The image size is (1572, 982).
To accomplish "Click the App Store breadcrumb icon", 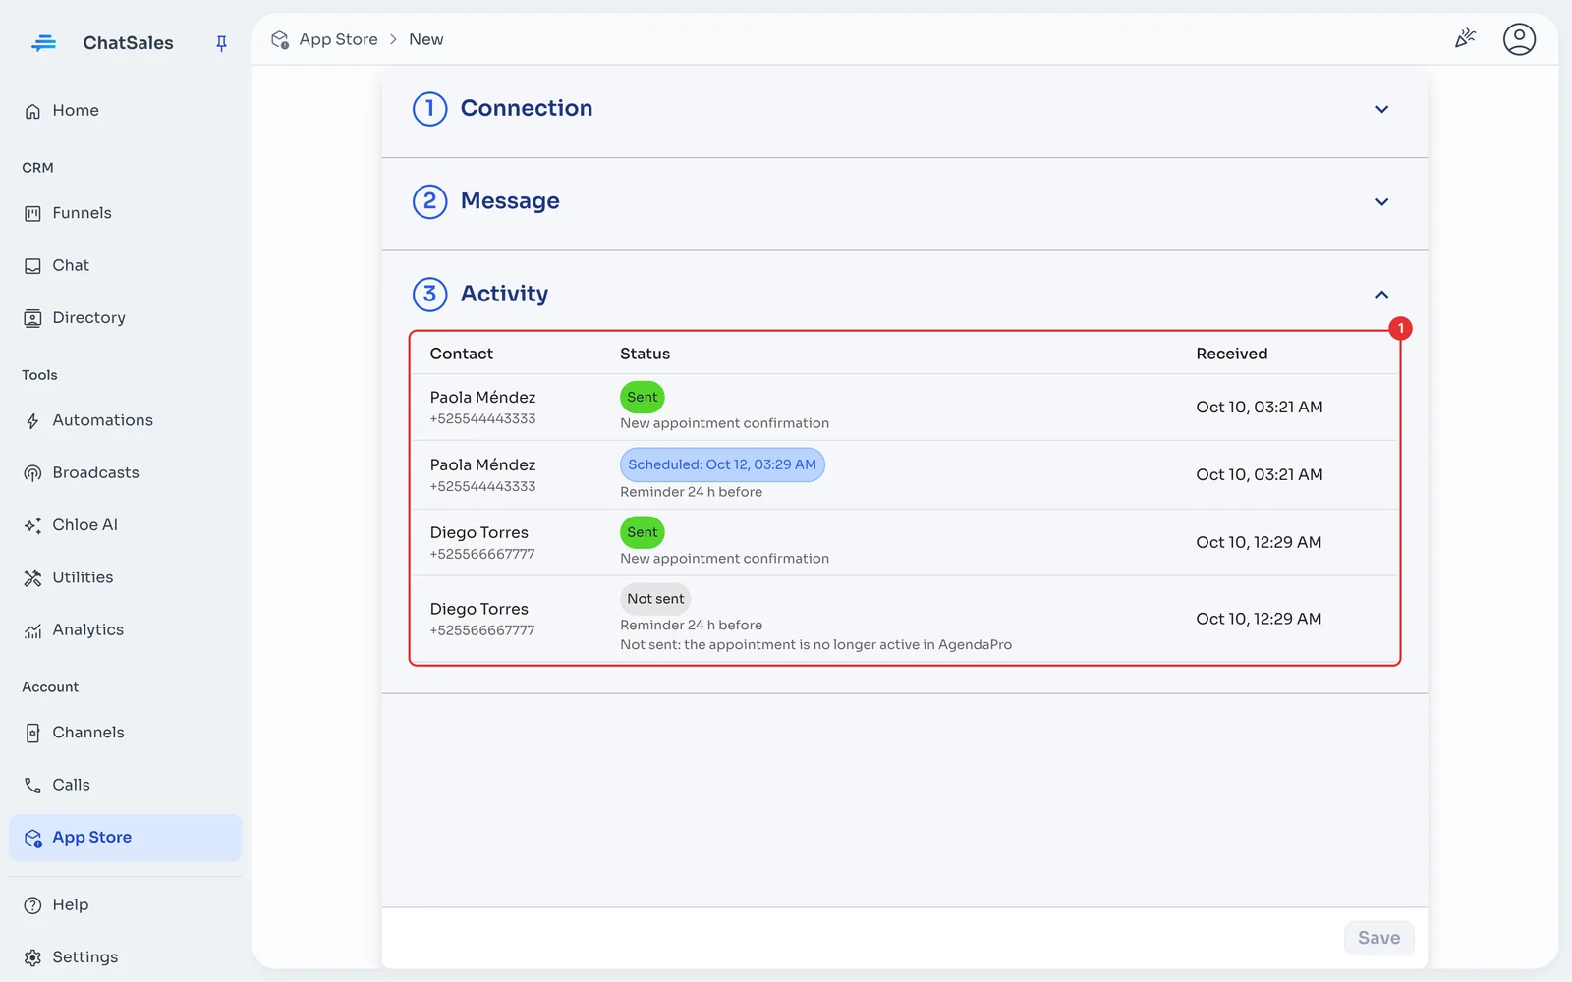I will pyautogui.click(x=280, y=39).
